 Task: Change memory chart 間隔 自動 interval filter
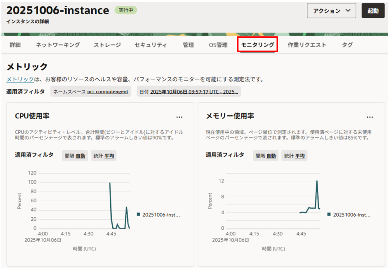pos(265,156)
